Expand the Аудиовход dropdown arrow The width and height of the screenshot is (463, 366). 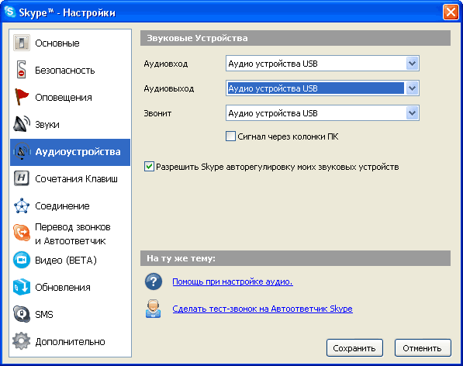click(413, 64)
